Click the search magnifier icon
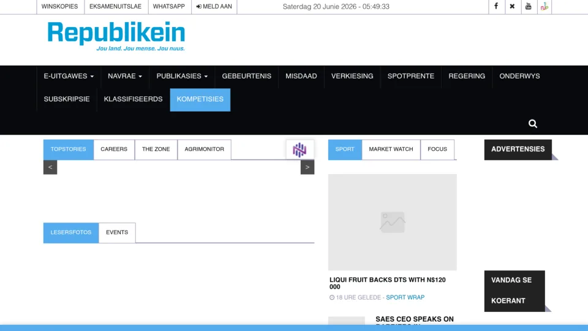Viewport: 588px width, 331px height. (x=532, y=123)
